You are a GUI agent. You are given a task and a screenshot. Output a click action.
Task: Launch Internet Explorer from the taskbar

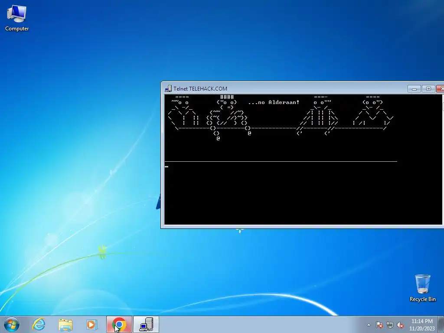coord(39,324)
